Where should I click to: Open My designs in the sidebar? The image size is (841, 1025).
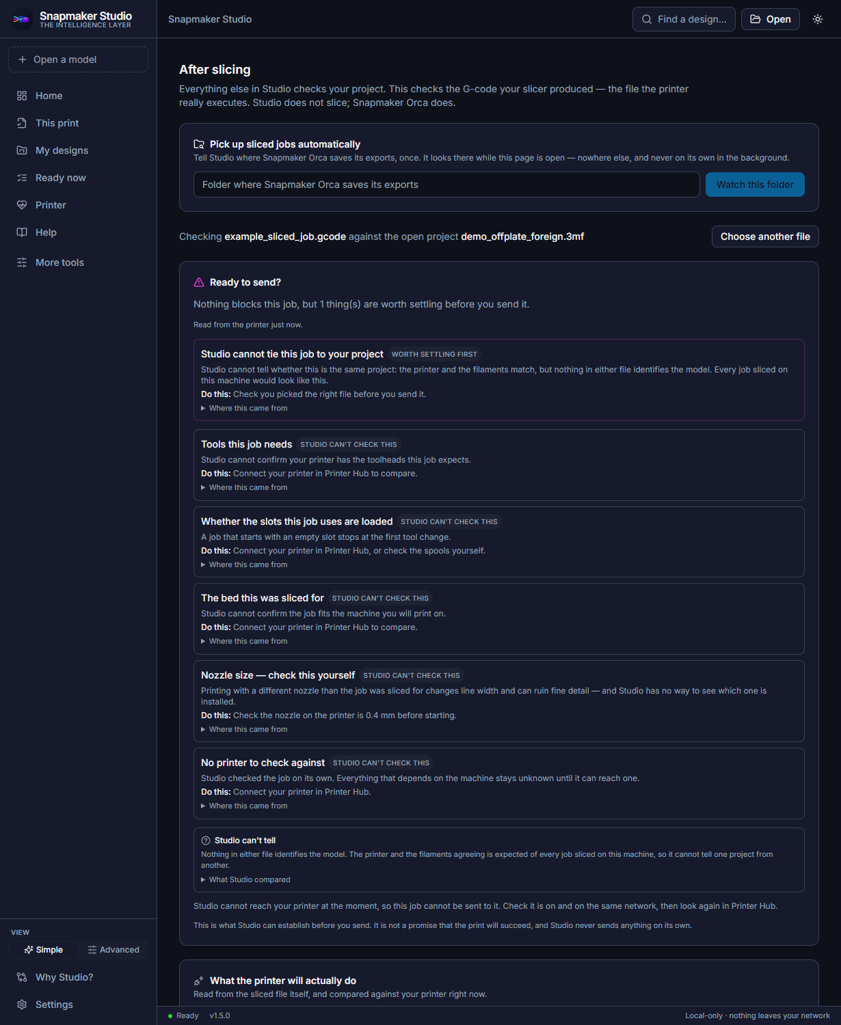pos(78,150)
